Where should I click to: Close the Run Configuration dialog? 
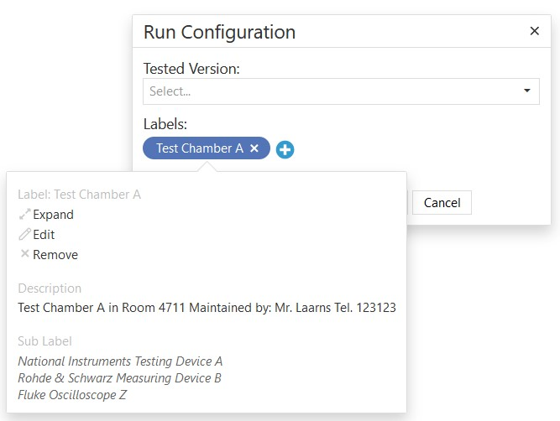534,31
